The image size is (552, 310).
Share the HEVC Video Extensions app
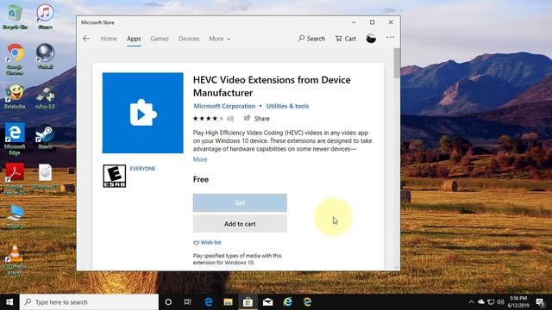point(257,119)
